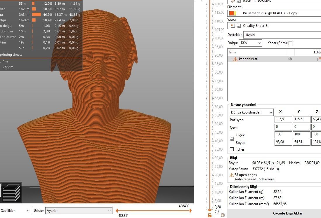Click the Çevir Z field
Image resolution: width=321 pixels, height=218 pixels.
point(316,127)
